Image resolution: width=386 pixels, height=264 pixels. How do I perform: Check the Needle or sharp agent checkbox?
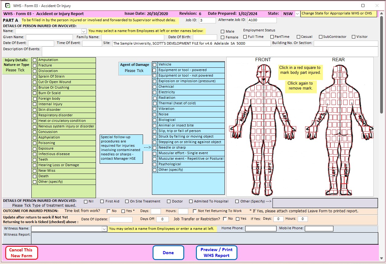[154, 147]
